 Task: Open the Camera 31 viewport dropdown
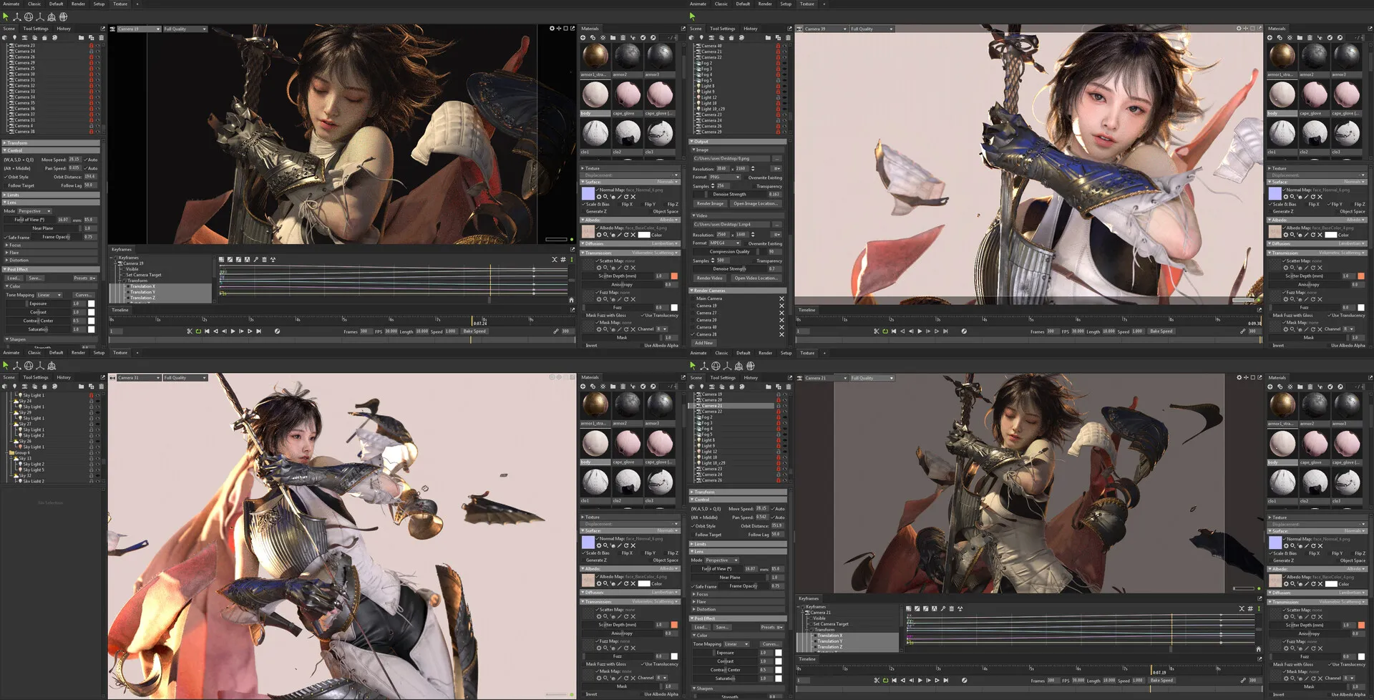tap(138, 378)
